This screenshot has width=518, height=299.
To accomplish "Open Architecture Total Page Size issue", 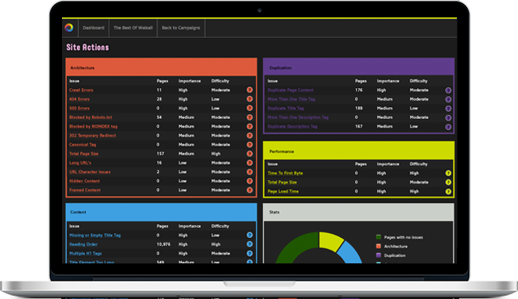I will 83,154.
